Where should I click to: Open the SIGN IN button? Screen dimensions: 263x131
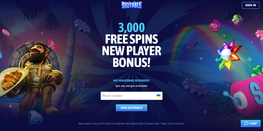tap(250, 5)
